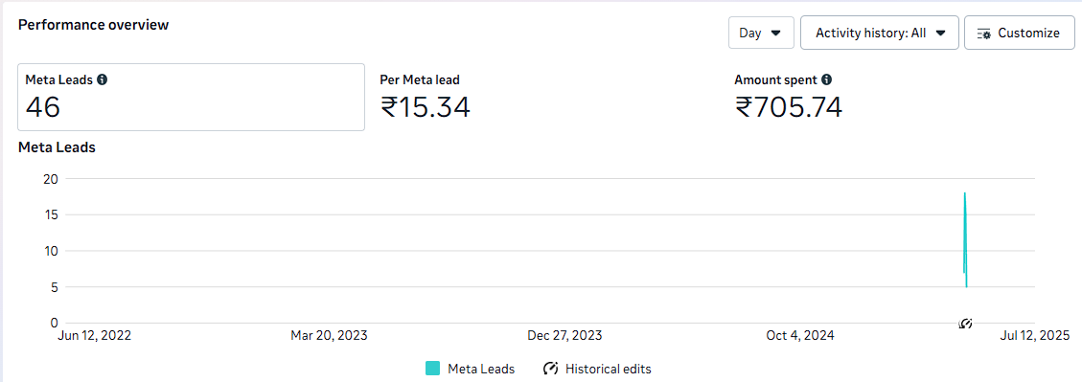Click the Jul 12, 2025 axis label
Viewport: 1082px width, 382px height.
point(1035,336)
